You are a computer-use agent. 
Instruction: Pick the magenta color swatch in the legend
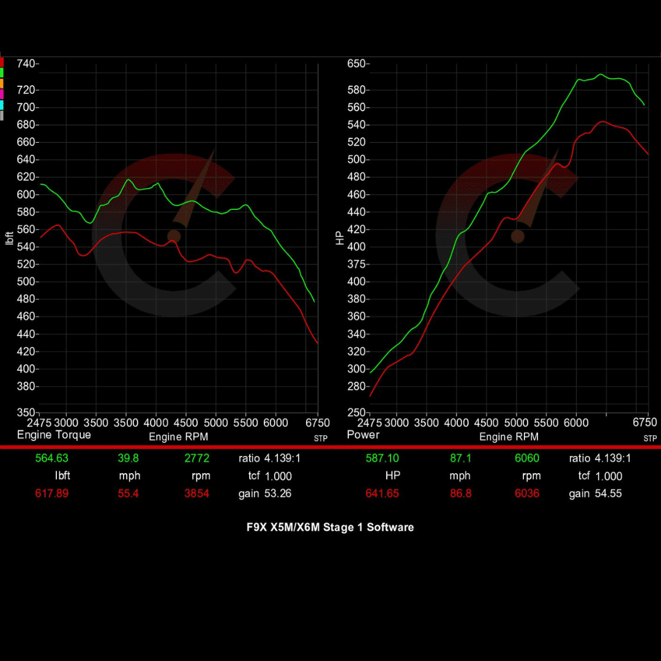(2, 93)
